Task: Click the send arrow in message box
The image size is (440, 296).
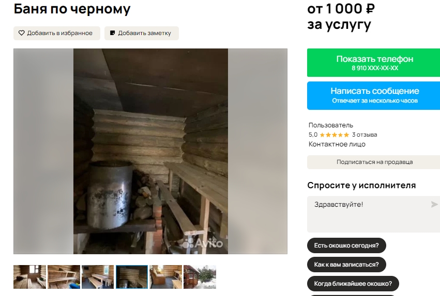Action: coord(434,205)
